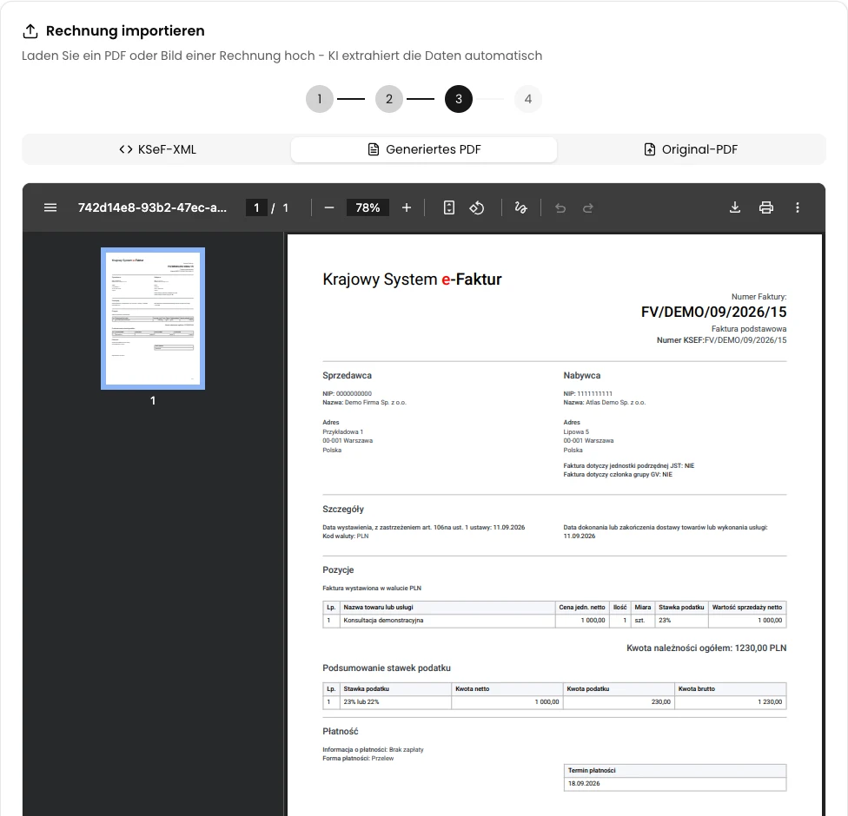Select the Generiertes PDF tab
Screen dimensions: 848x816
pos(424,149)
